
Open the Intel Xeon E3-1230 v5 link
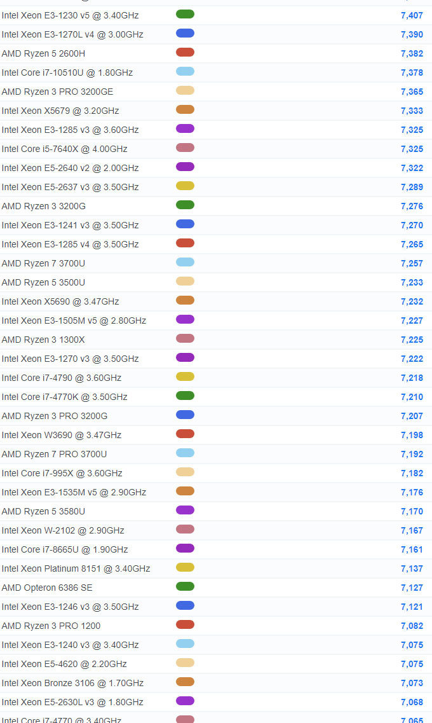[x=70, y=15]
